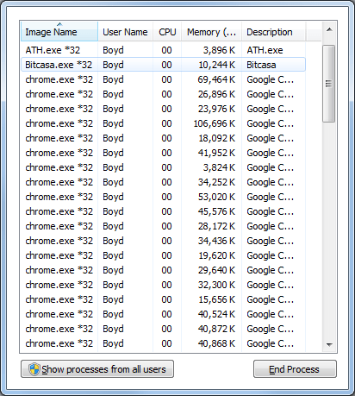Select chrome.exe using 29,640 K memory
The image size is (355, 396).
(163, 270)
